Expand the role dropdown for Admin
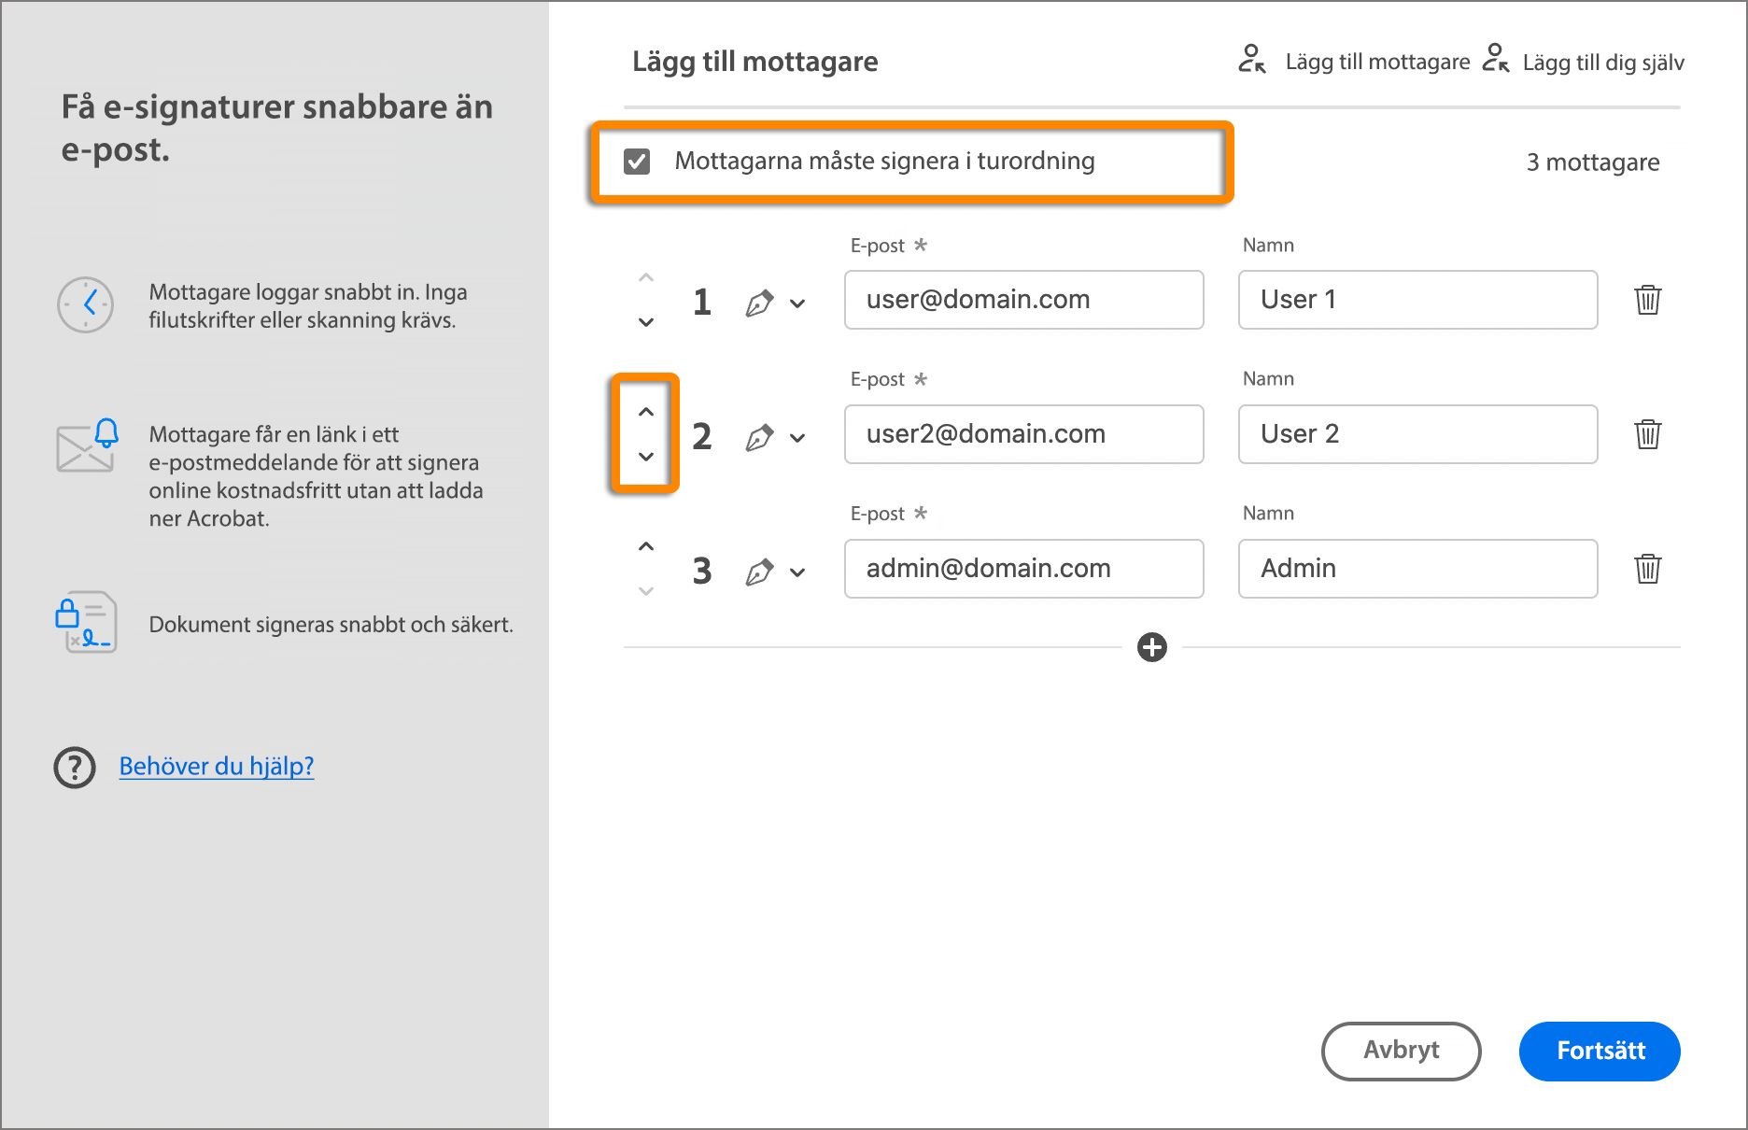Viewport: 1748px width, 1130px height. [x=798, y=572]
